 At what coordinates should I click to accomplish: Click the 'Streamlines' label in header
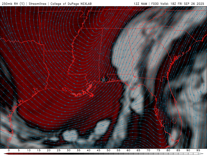point(38,4)
